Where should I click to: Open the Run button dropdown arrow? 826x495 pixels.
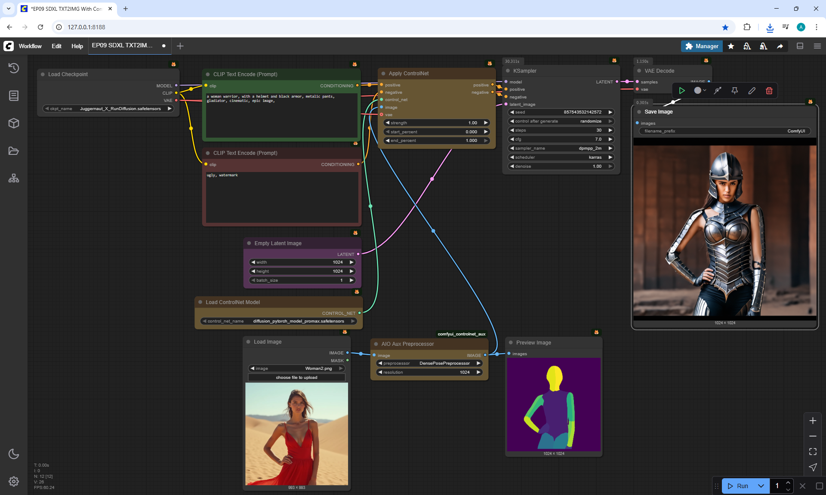coord(761,486)
